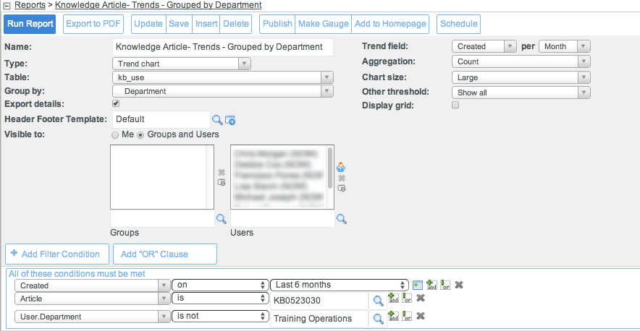Change the 'is' operator dropdown
This screenshot has width=640, height=331.
[220, 298]
